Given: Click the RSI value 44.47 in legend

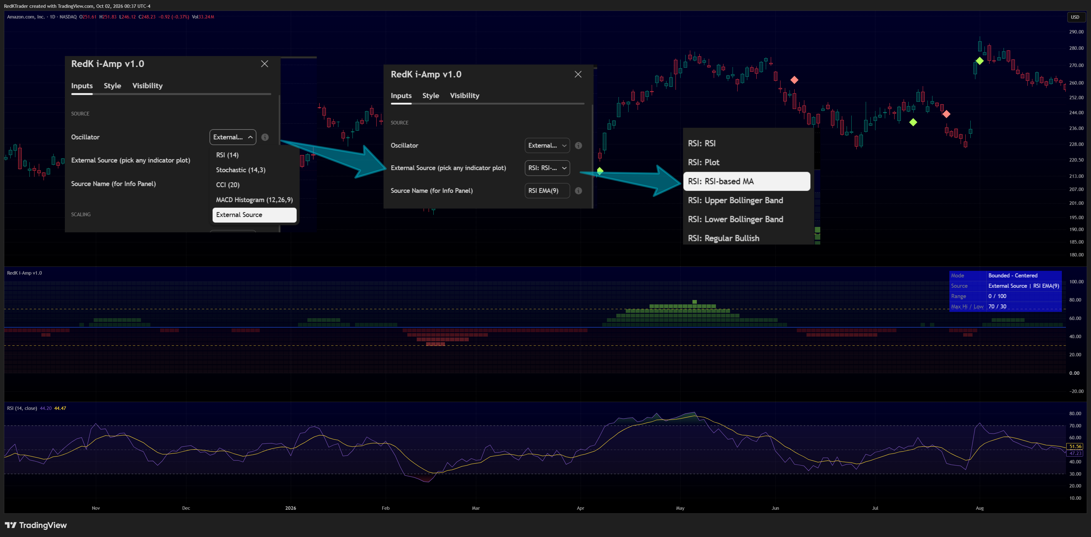Looking at the screenshot, I should pos(60,408).
